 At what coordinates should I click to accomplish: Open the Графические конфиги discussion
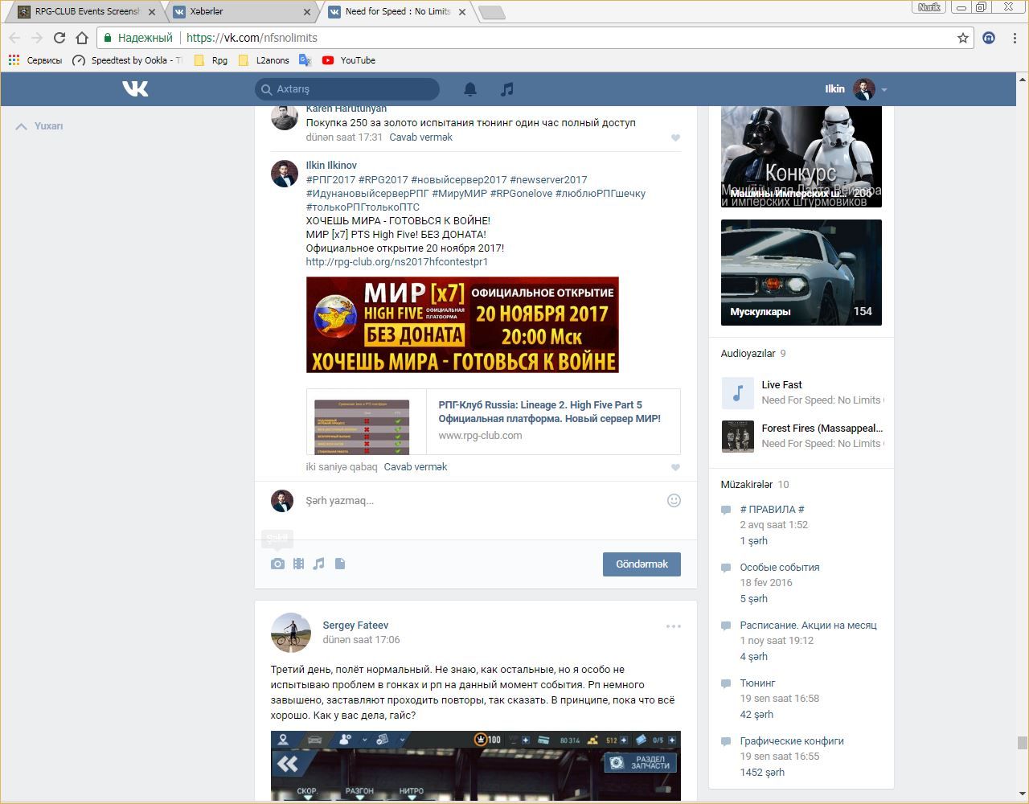(792, 741)
